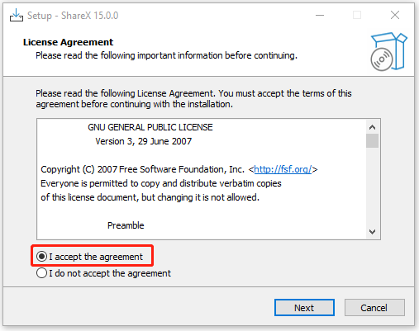
Task: Click the box-and-disc setup graphic
Action: pos(388,51)
